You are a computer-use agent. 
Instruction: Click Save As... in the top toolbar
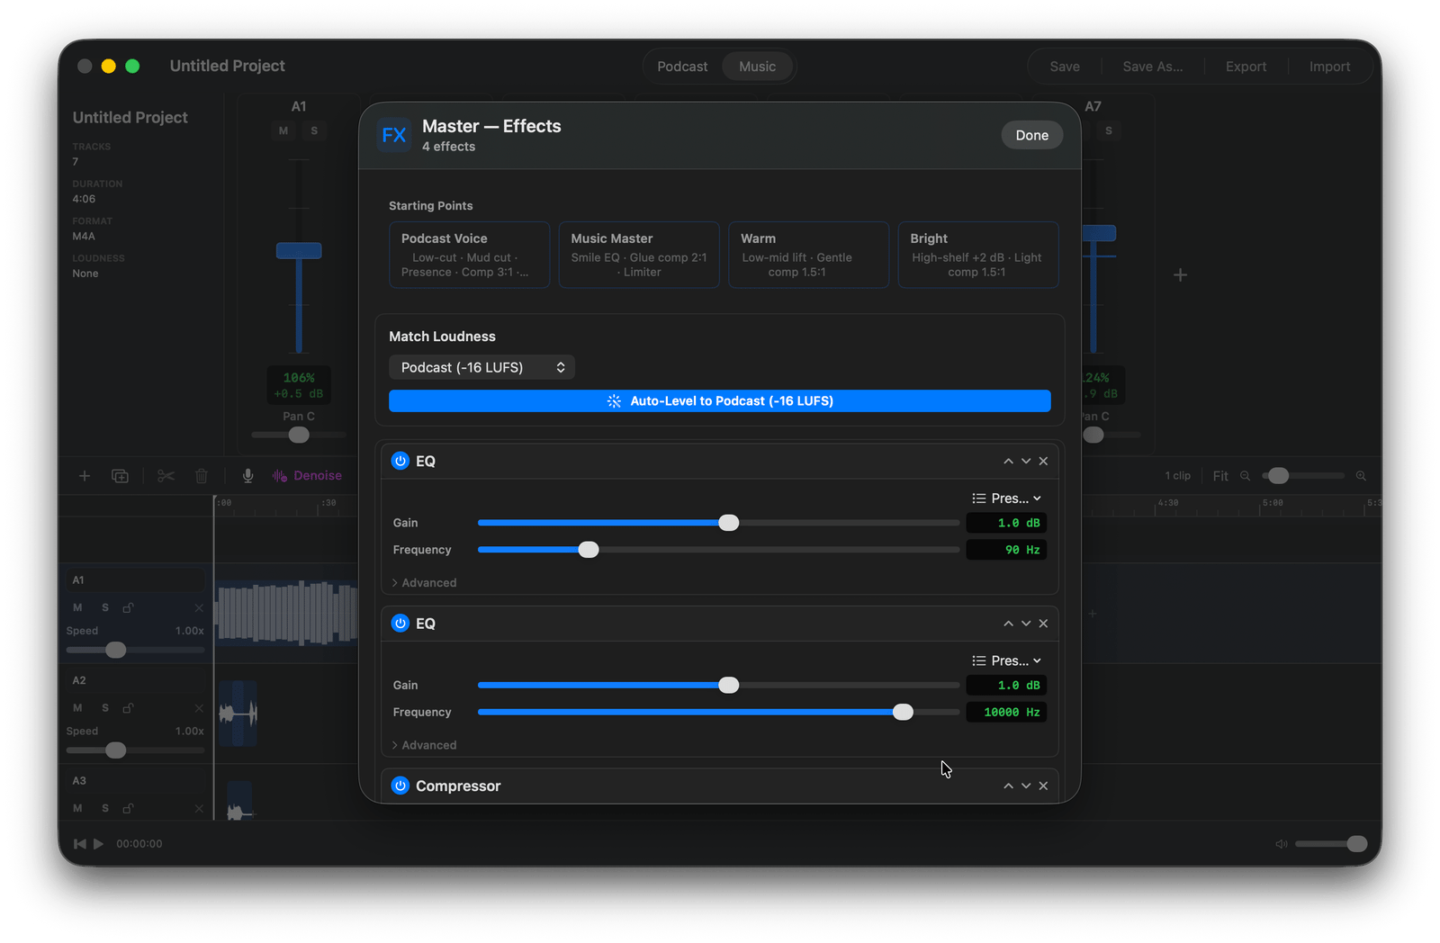click(1153, 67)
